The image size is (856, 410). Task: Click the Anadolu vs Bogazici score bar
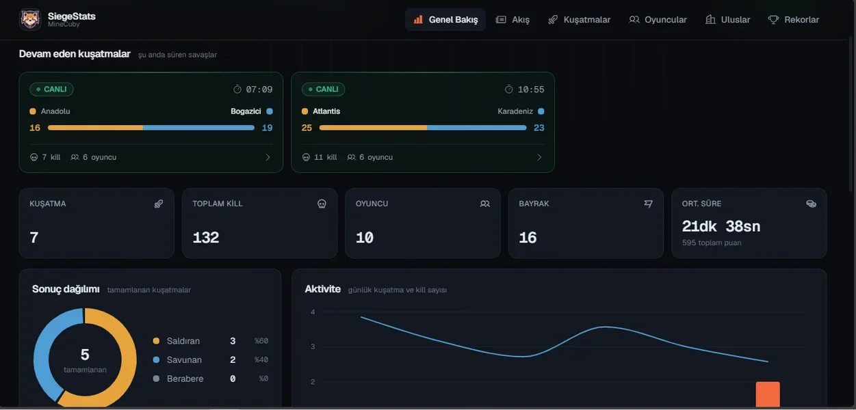tap(151, 128)
